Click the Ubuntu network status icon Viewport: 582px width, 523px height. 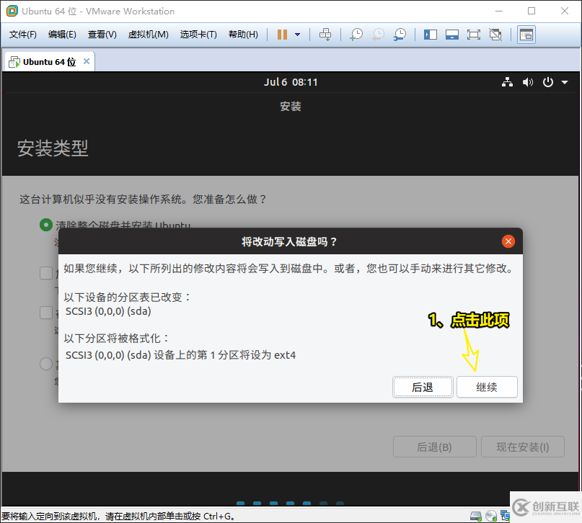[507, 82]
